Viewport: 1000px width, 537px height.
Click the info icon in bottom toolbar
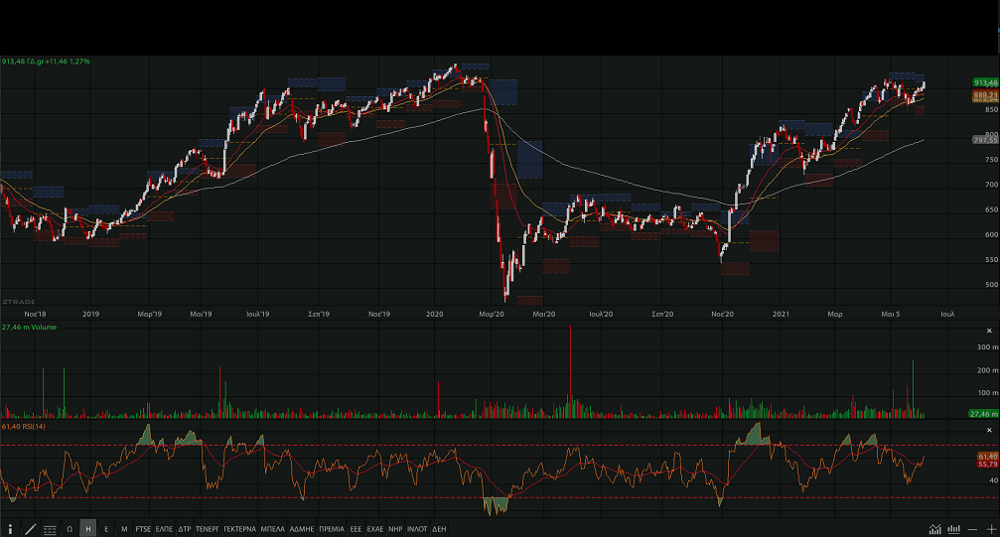tap(11, 529)
